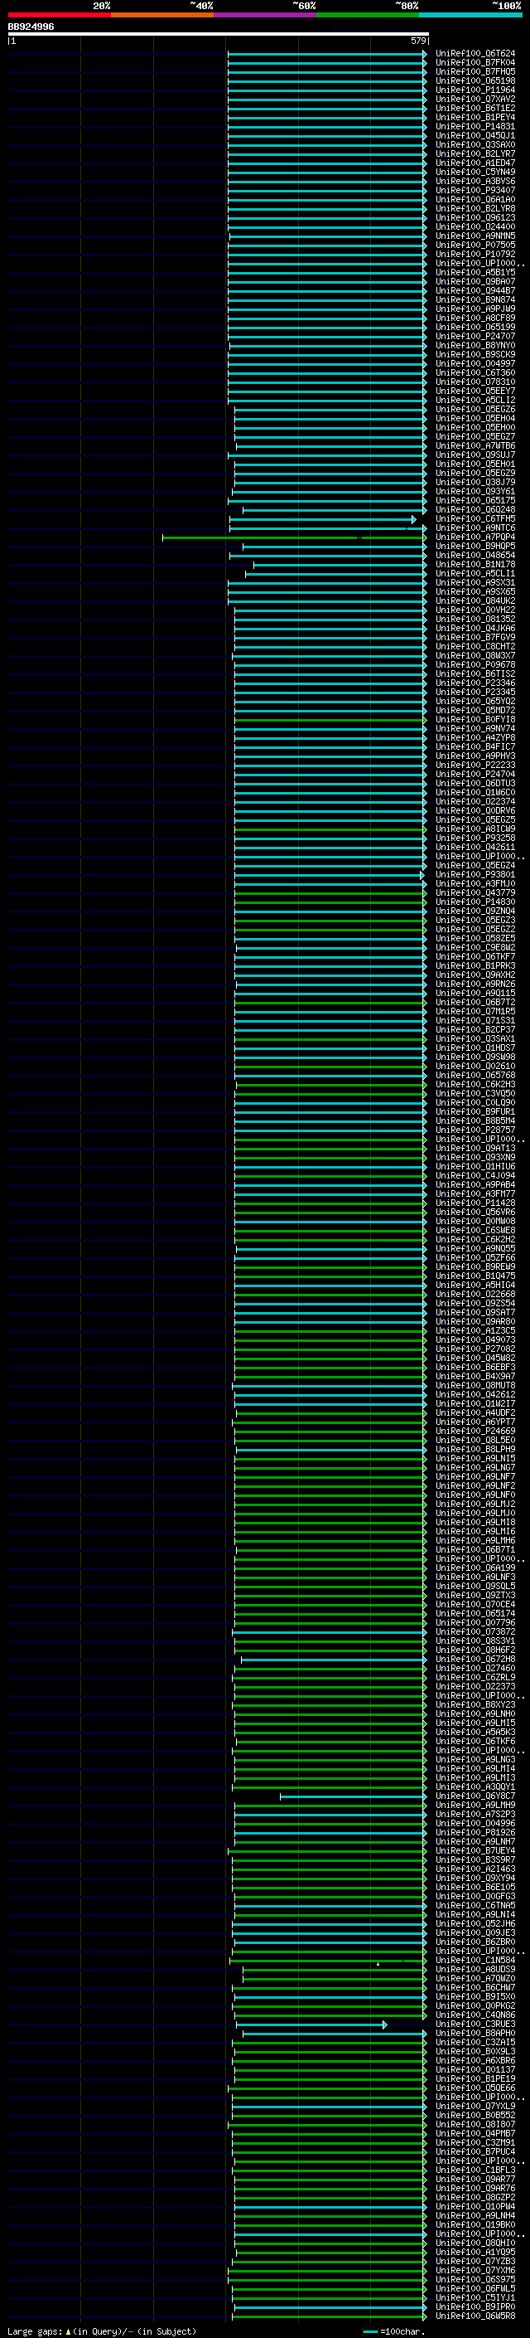
Task: Open hit UniRef100_P28757
Action: 475,1130
